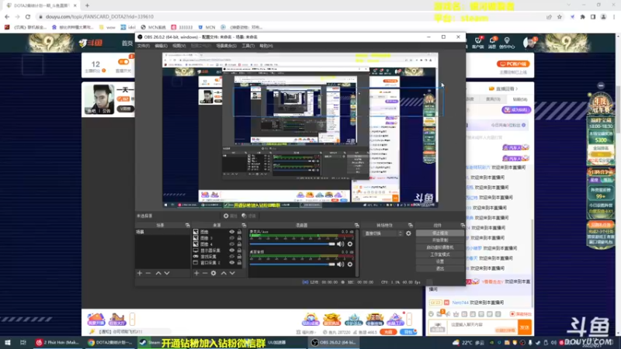Click the Chrome address bar URL

[99, 16]
